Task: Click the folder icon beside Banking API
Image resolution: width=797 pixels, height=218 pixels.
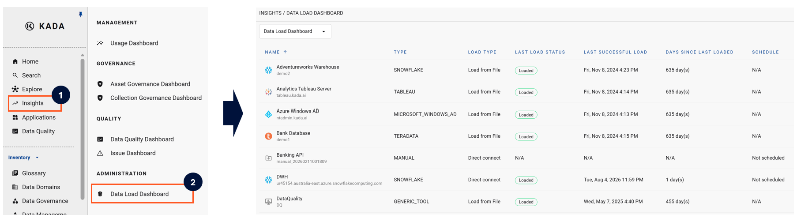Action: [x=268, y=158]
